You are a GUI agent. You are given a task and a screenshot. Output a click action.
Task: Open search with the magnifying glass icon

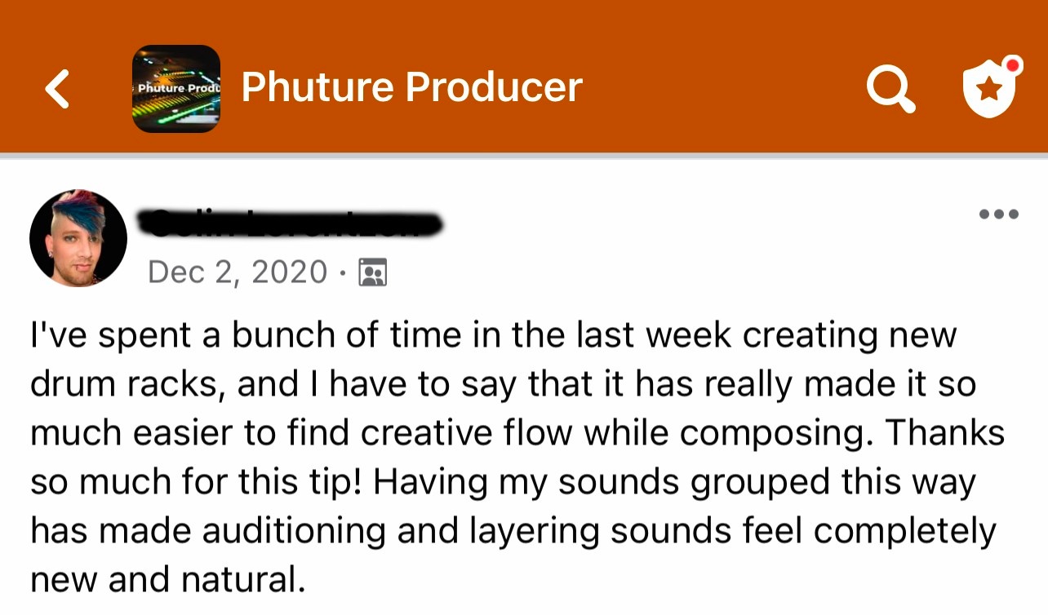890,88
